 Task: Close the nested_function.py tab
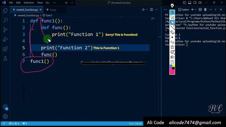pos(41,10)
